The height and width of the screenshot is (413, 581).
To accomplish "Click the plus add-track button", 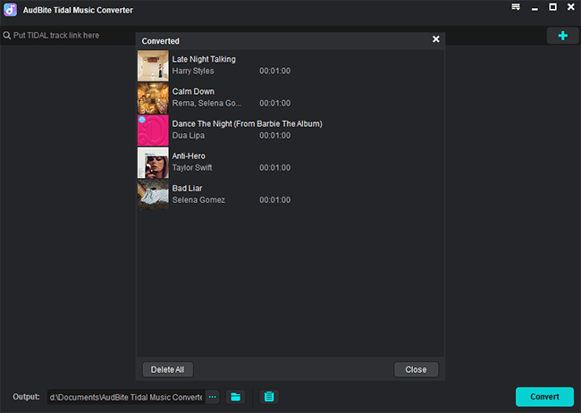I will point(562,36).
